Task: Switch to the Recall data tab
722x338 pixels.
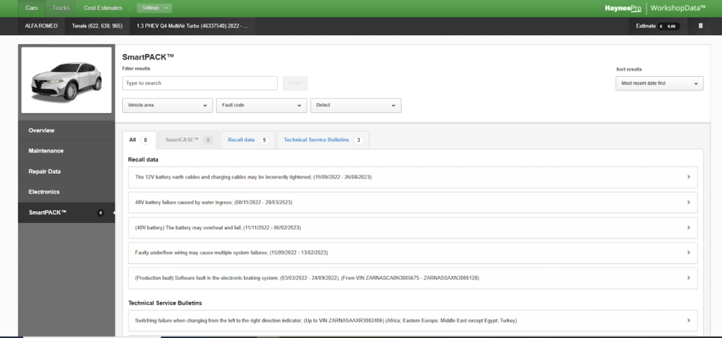Action: (247, 140)
